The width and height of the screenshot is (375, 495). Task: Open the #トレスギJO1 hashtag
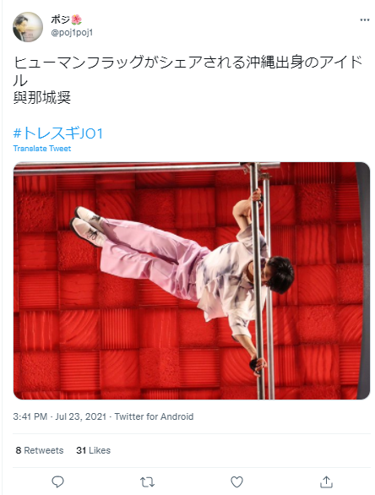point(58,133)
